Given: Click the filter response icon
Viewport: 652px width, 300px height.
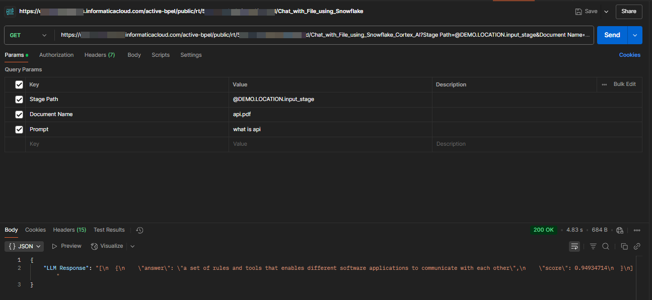Looking at the screenshot, I should 593,246.
